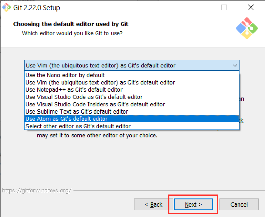Viewport: 265px width, 217px height.
Task: Open the gitforwindows.org link
Action: (x=36, y=191)
